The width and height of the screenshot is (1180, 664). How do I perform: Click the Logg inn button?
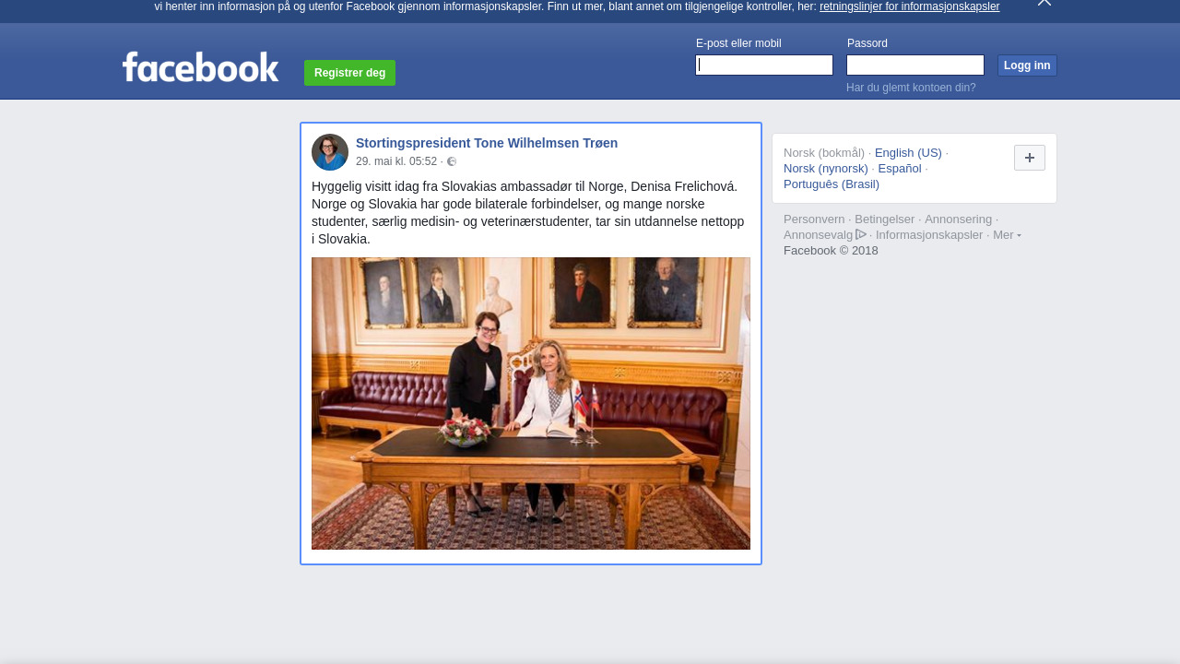pos(1027,65)
